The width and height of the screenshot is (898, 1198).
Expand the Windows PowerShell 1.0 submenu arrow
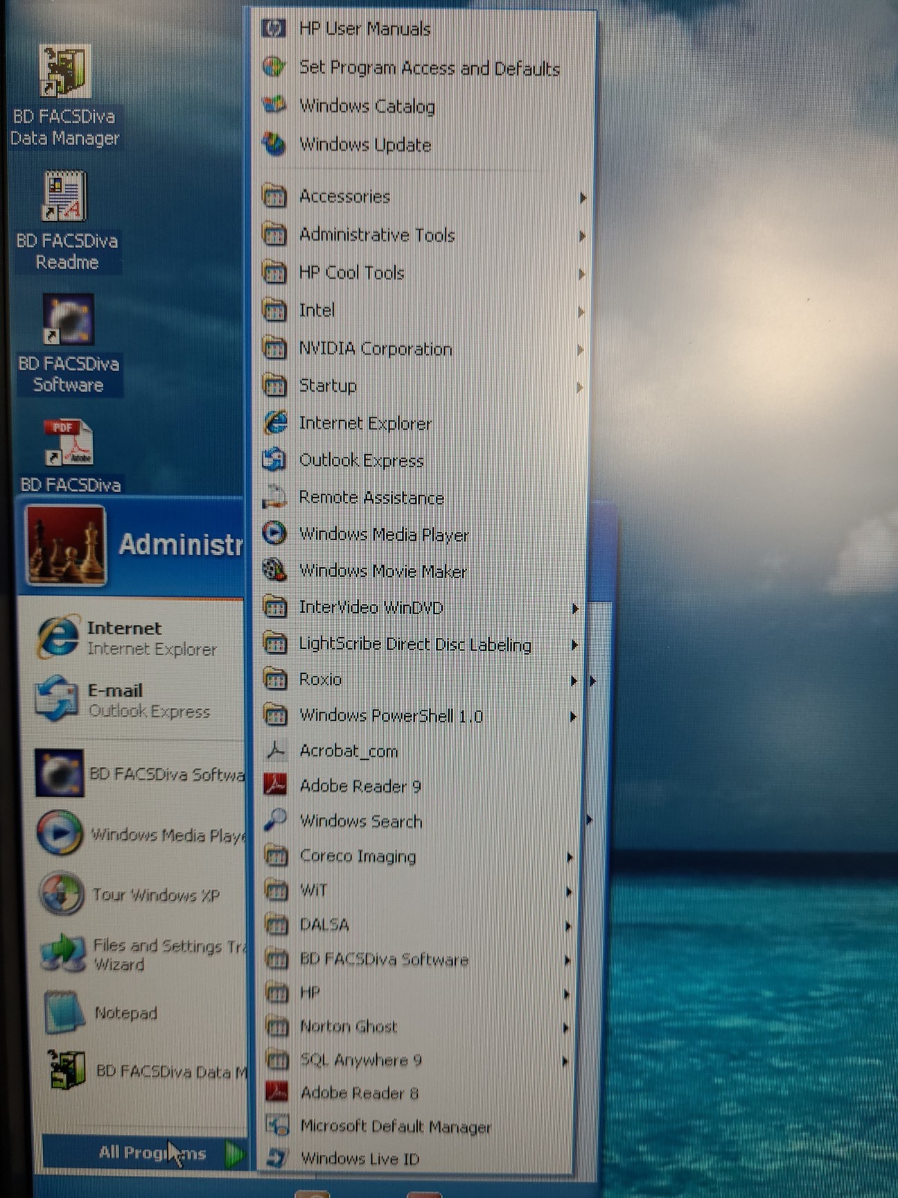(573, 717)
